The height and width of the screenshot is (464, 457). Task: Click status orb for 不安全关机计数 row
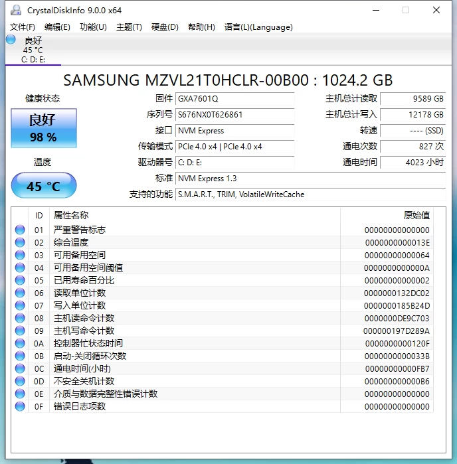pos(20,381)
